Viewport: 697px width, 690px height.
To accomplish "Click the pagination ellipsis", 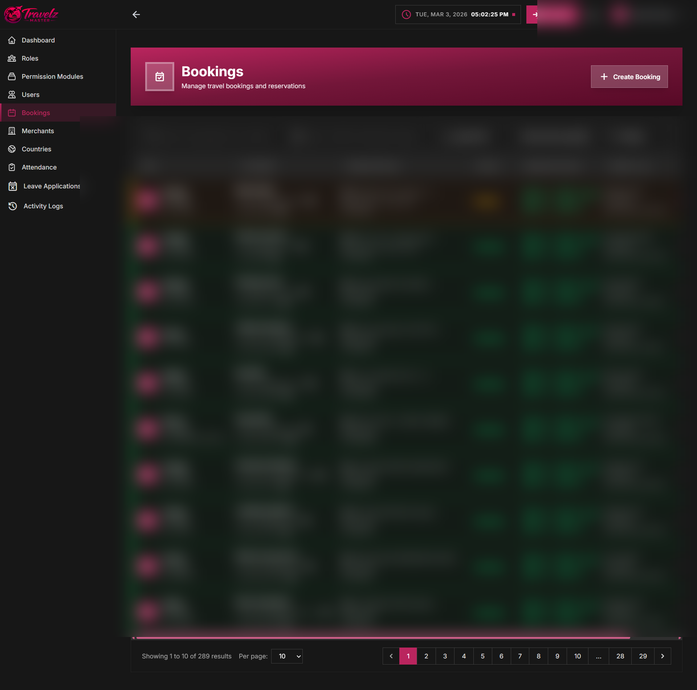I will pyautogui.click(x=599, y=656).
